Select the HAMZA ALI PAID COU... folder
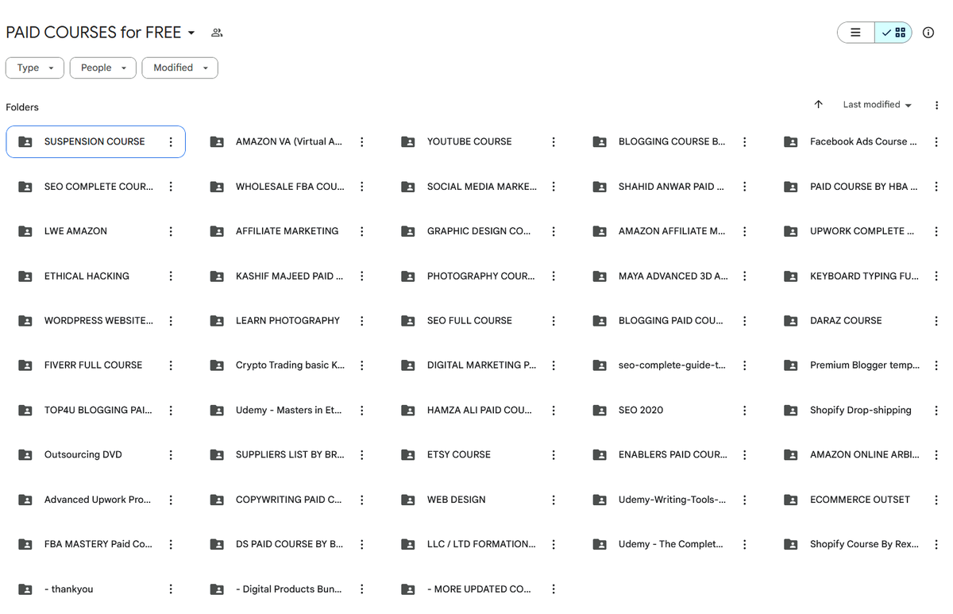The width and height of the screenshot is (953, 614). pyautogui.click(x=478, y=411)
